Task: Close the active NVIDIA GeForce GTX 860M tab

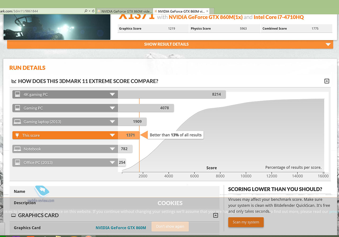Action: pyautogui.click(x=207, y=11)
